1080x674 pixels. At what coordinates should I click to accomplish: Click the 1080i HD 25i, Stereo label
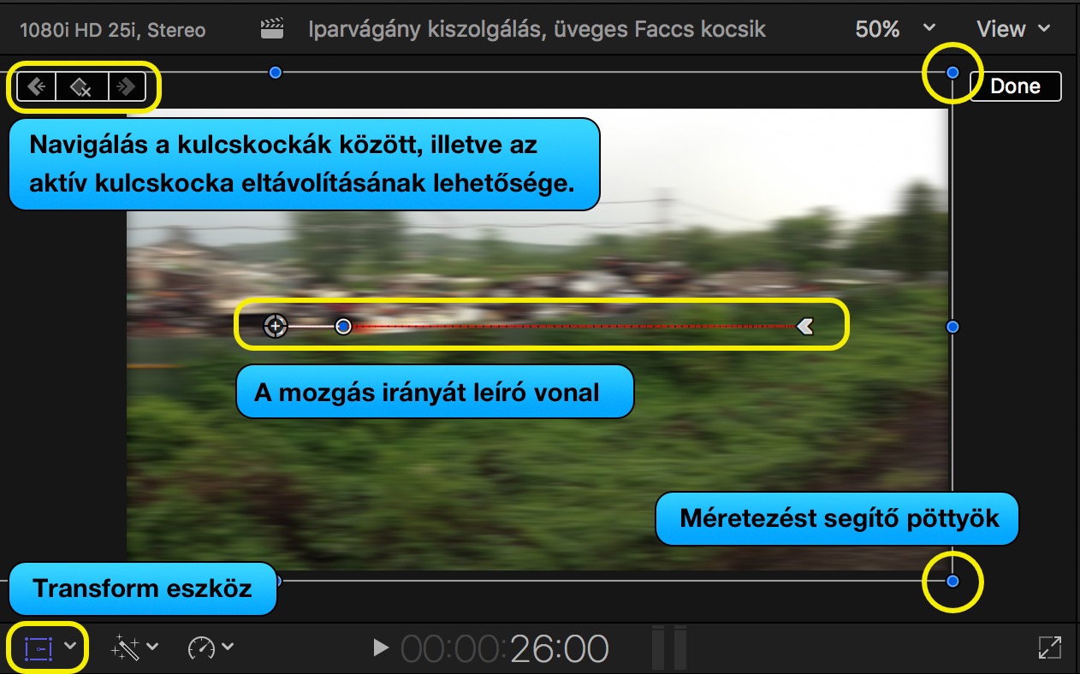[x=112, y=30]
